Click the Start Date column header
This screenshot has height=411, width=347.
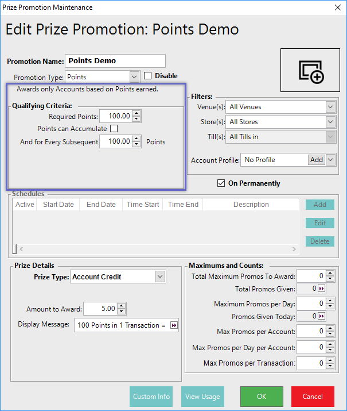click(x=58, y=205)
